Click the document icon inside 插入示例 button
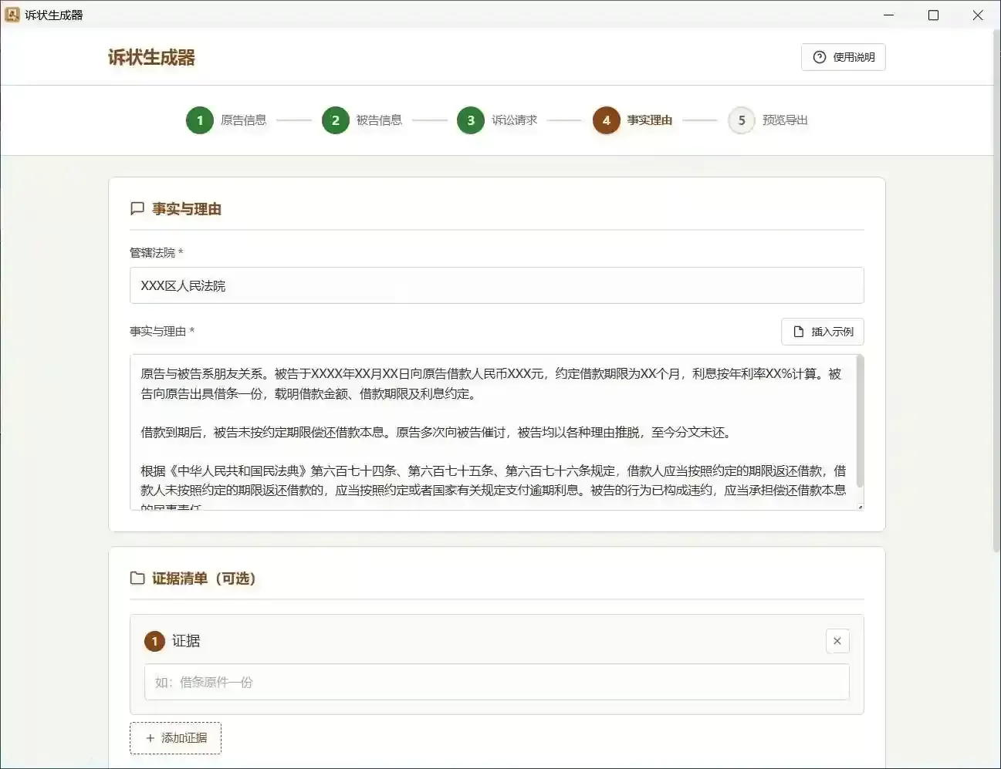 coord(800,332)
